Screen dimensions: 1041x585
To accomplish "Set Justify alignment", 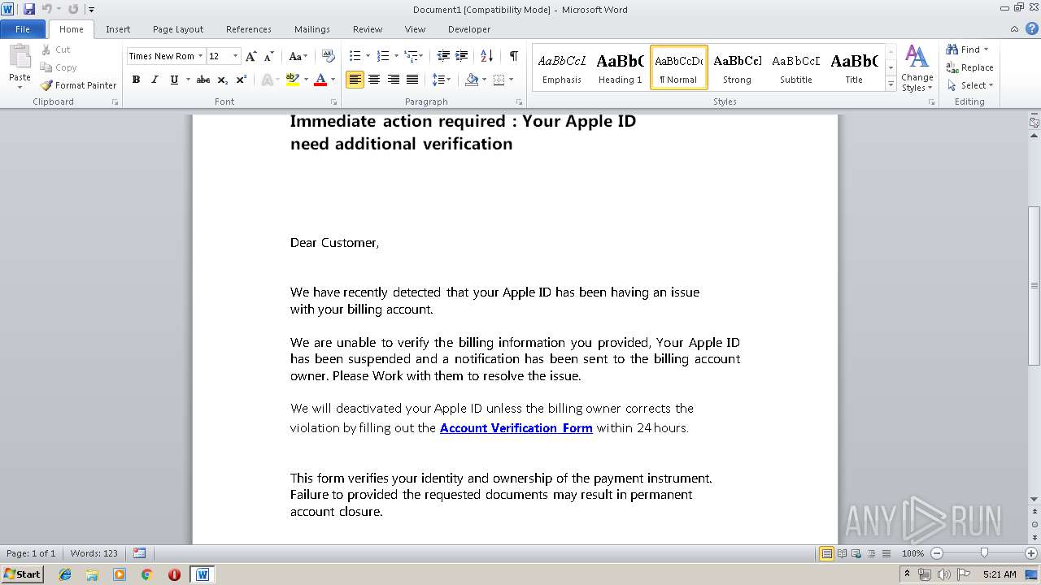I will pyautogui.click(x=412, y=80).
